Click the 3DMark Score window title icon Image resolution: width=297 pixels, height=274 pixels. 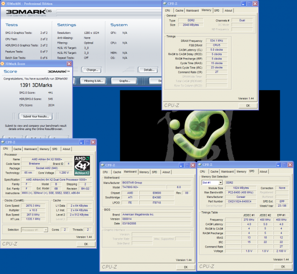coord(2,64)
